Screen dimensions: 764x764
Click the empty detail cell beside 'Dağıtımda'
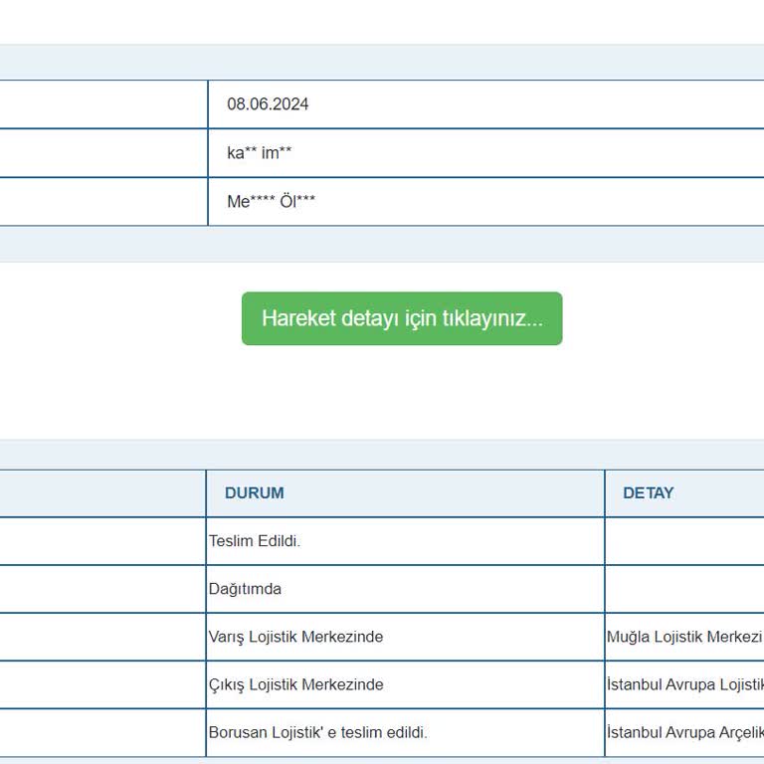(683, 589)
